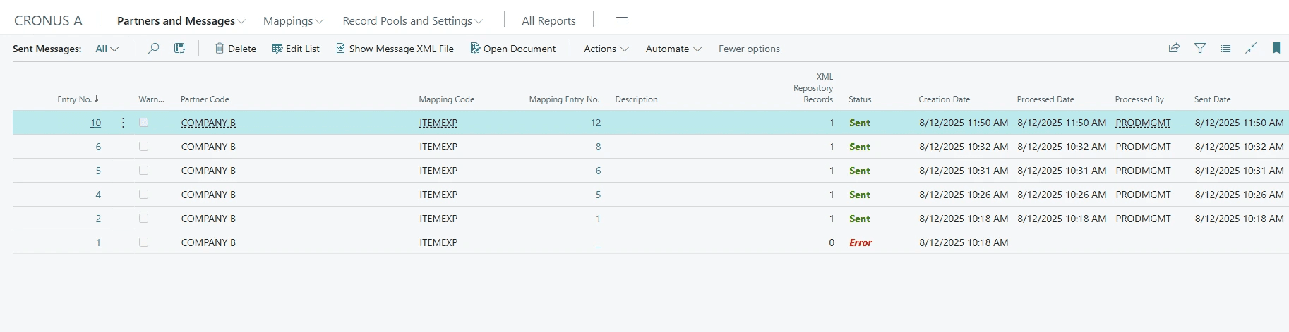Click the Mapping Code column header
1289x332 pixels.
pos(446,99)
